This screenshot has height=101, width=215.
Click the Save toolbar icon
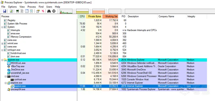coord(5,11)
